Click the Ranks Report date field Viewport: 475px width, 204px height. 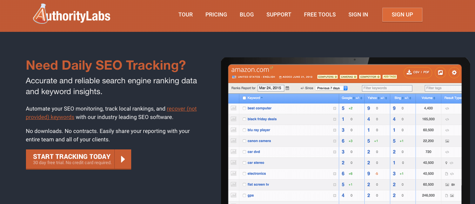[x=270, y=88]
